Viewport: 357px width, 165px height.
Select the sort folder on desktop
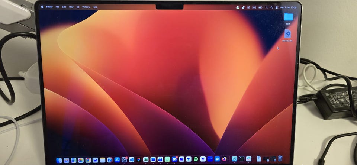click(x=288, y=17)
